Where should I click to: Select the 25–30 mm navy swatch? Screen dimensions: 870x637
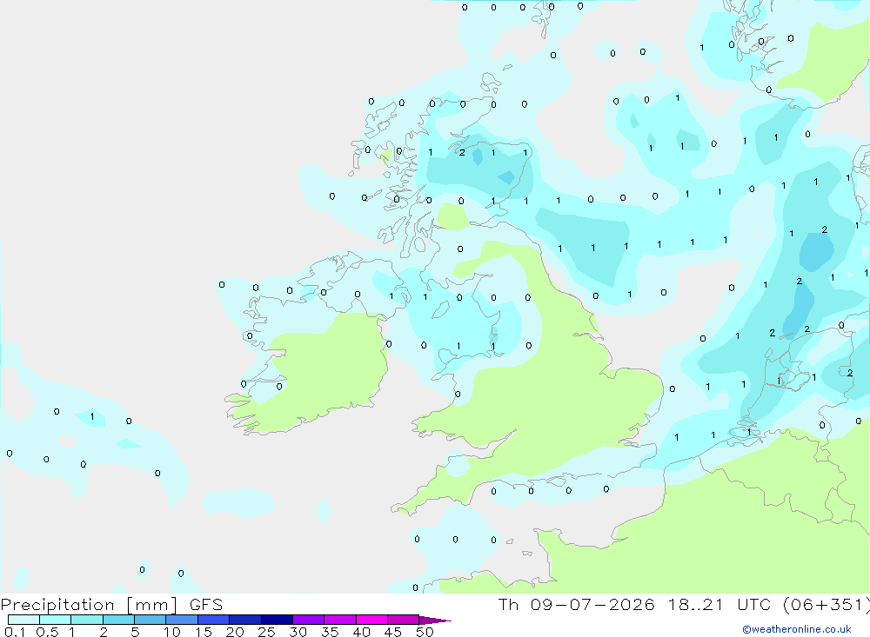coord(277,620)
